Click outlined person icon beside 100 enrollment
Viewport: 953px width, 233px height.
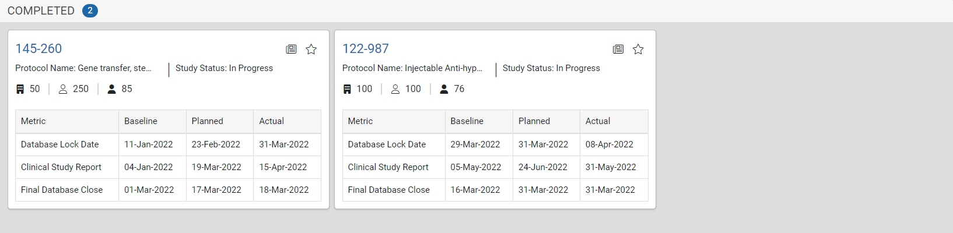click(x=395, y=89)
